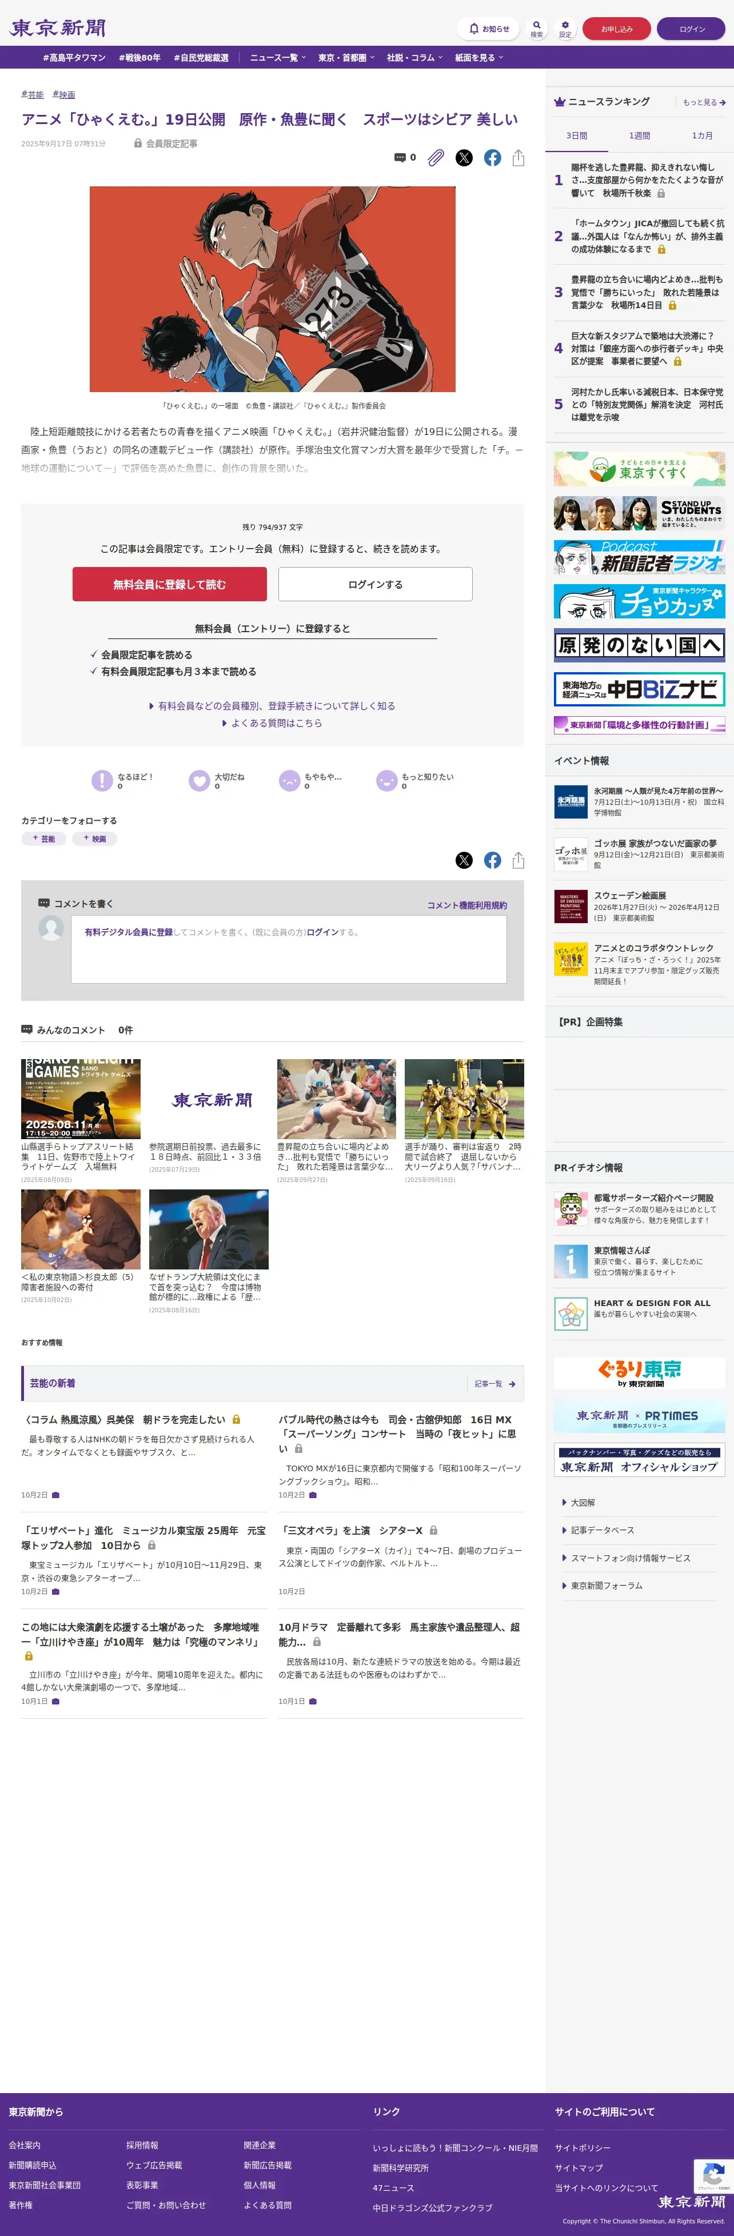Share on X using the icon above the comment box
This screenshot has width=734, height=2236.
[465, 860]
